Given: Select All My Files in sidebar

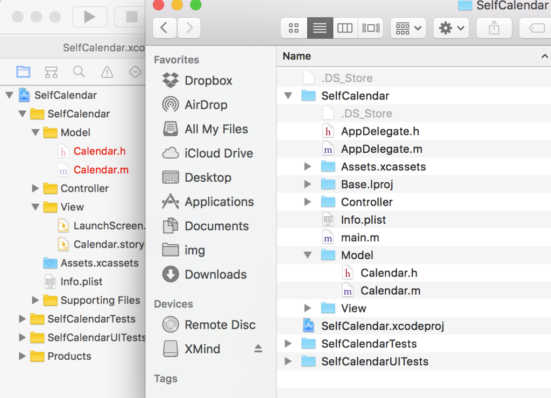Looking at the screenshot, I should click(205, 129).
